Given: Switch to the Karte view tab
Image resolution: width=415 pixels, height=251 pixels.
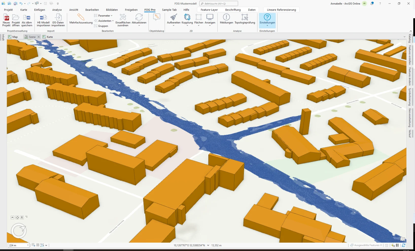Looking at the screenshot, I should pyautogui.click(x=48, y=37).
